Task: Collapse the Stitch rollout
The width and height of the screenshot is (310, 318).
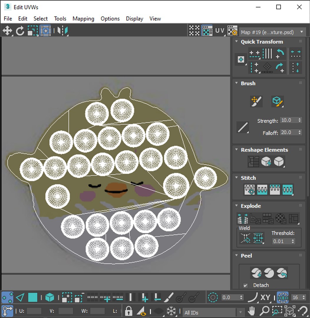Action: 236,178
